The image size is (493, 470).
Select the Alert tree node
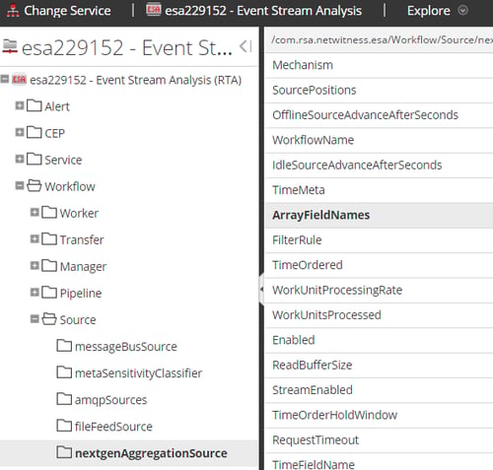tap(57, 106)
